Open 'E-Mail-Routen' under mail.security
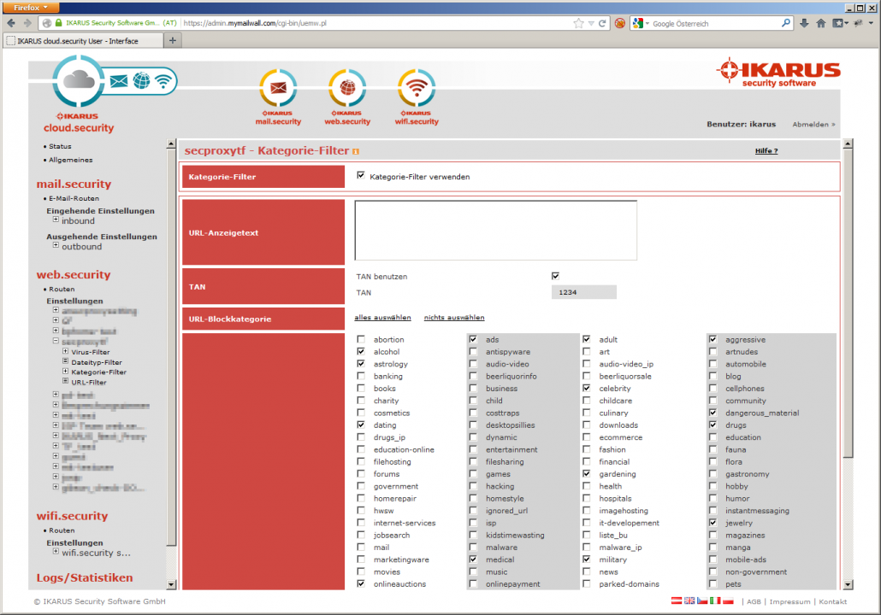Screen dimensions: 881x615 pos(74,199)
